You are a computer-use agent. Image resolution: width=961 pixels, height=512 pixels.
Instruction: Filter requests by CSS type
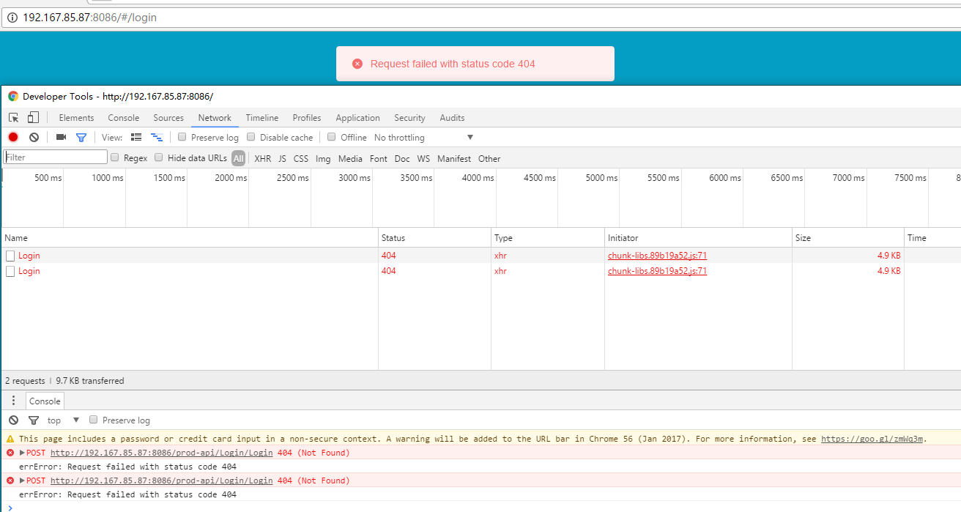click(301, 158)
